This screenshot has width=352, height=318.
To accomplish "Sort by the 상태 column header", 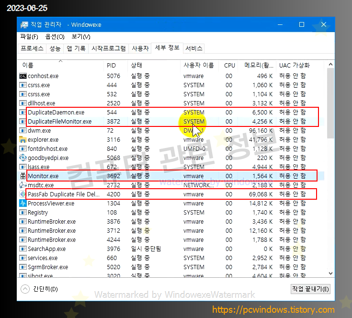I will [154, 65].
